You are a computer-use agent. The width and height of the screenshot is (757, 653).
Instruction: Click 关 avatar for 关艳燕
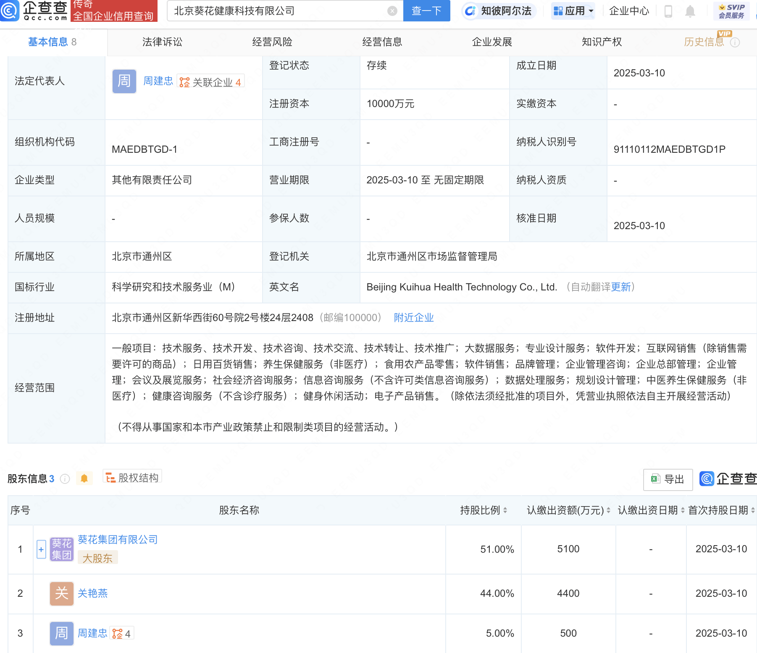(x=62, y=593)
